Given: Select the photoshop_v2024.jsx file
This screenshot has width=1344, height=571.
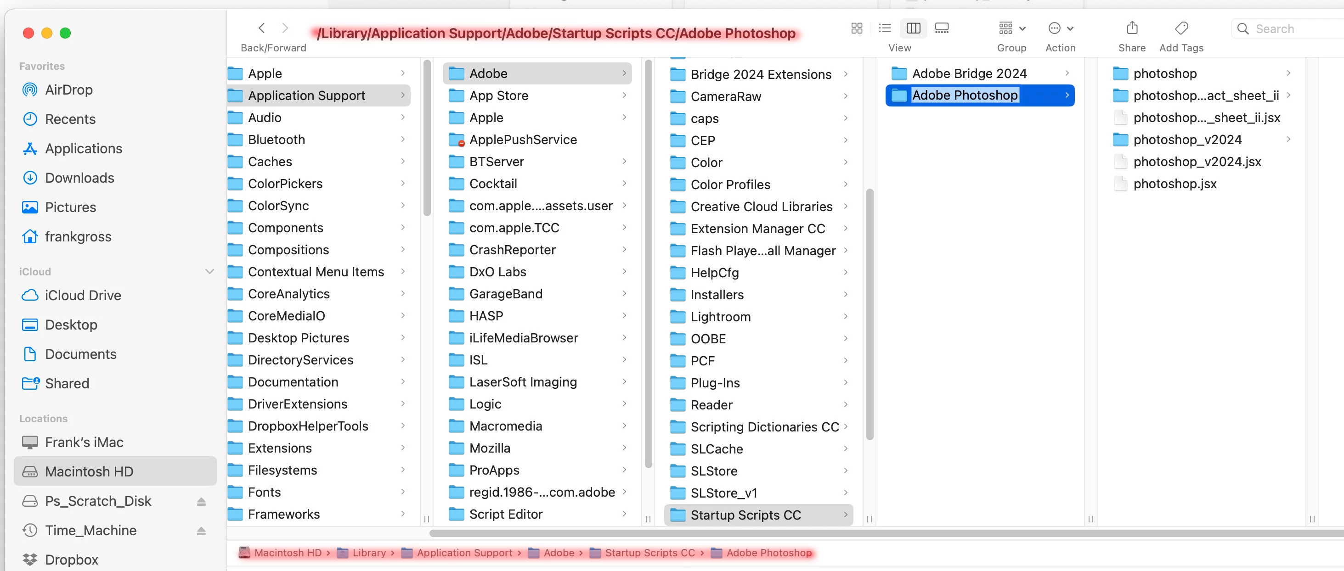Looking at the screenshot, I should click(x=1197, y=162).
